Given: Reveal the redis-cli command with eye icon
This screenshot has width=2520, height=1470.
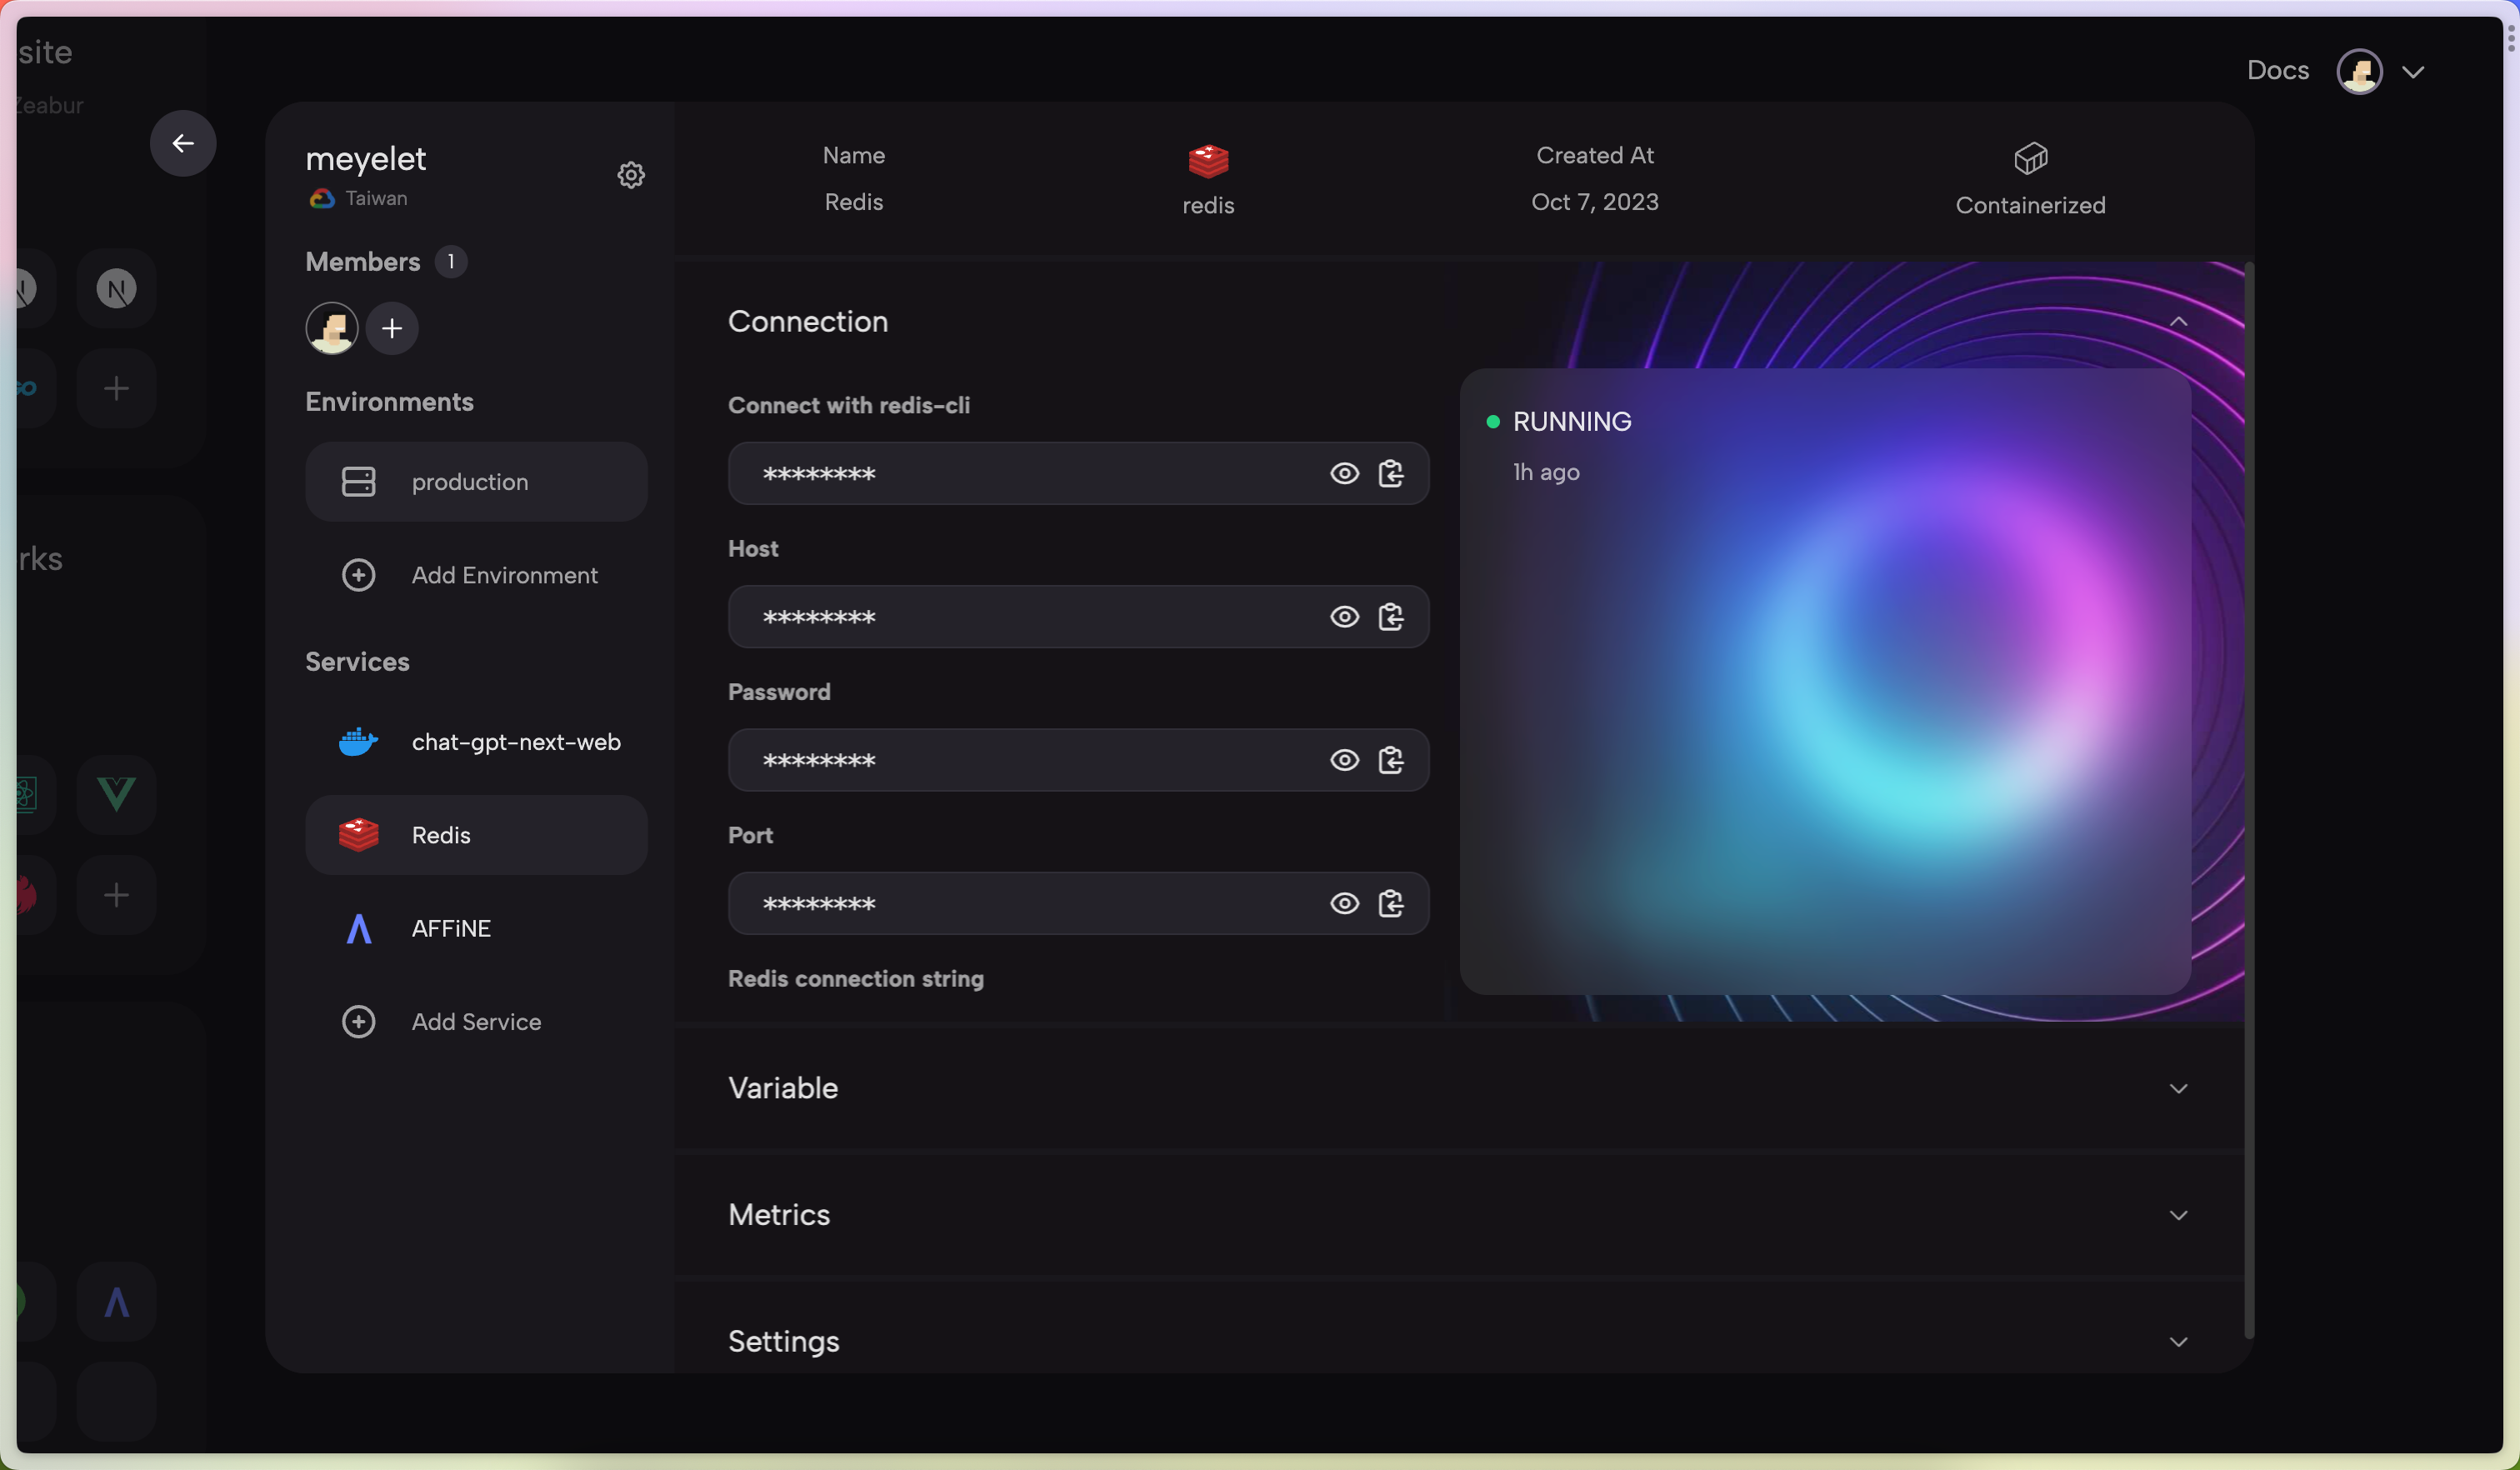Looking at the screenshot, I should 1344,473.
